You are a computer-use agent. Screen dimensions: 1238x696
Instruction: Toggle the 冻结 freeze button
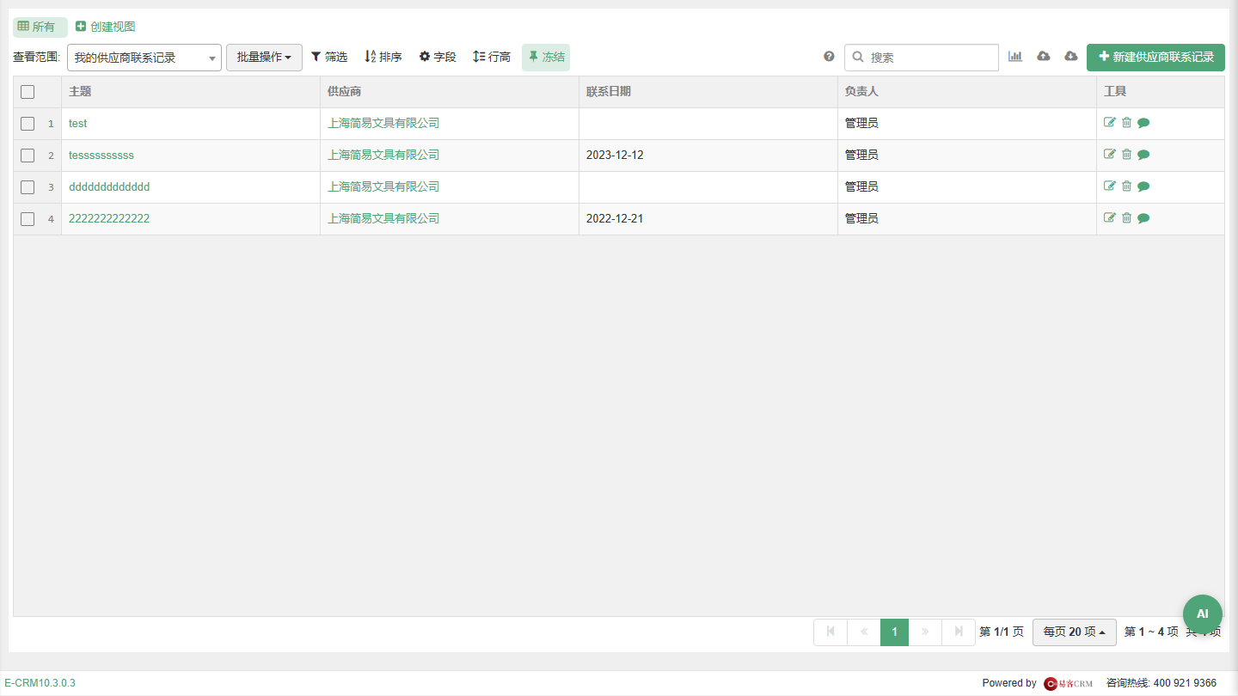pos(546,58)
